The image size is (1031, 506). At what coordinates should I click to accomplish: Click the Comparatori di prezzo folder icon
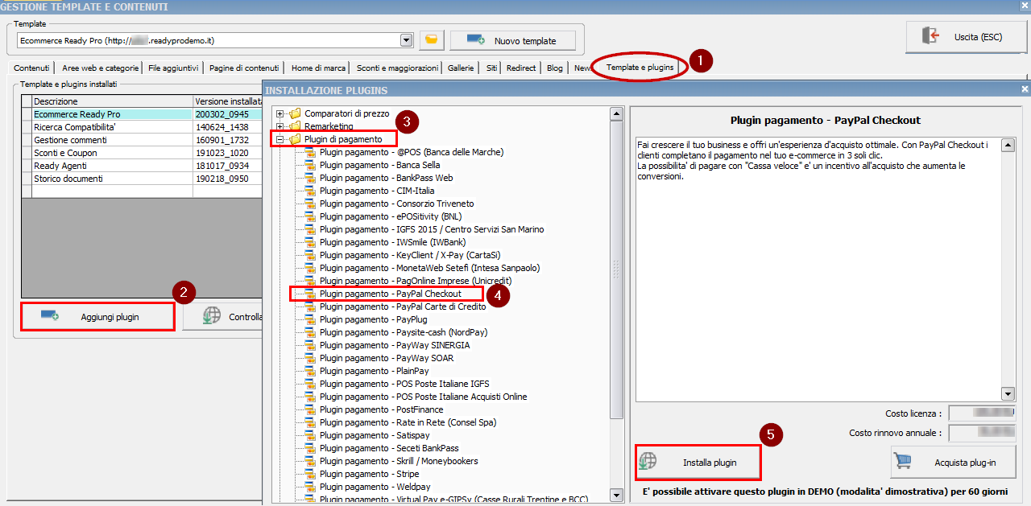pyautogui.click(x=295, y=113)
